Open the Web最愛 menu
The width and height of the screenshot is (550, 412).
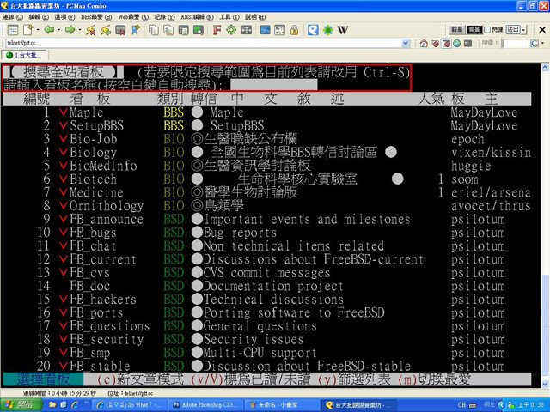(133, 17)
